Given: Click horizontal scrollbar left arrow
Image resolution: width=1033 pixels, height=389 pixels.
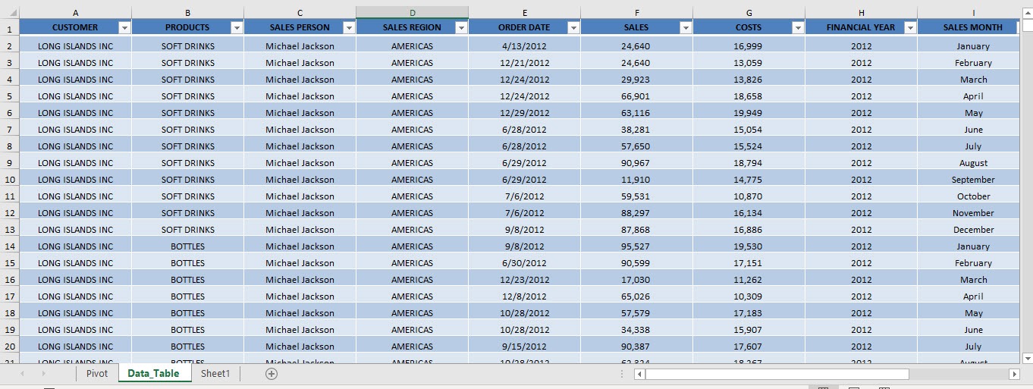Looking at the screenshot, I should (x=639, y=374).
